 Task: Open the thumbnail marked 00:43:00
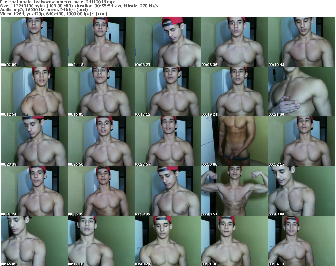pyautogui.click(x=302, y=191)
